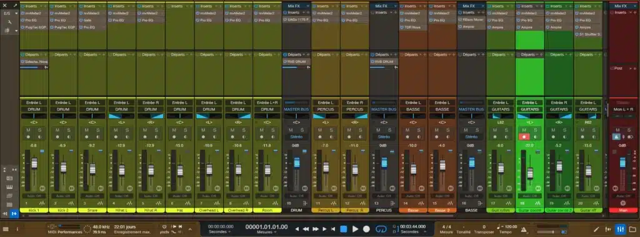Click the metronome icon
This screenshot has height=237, width=640.
pos(524,230)
